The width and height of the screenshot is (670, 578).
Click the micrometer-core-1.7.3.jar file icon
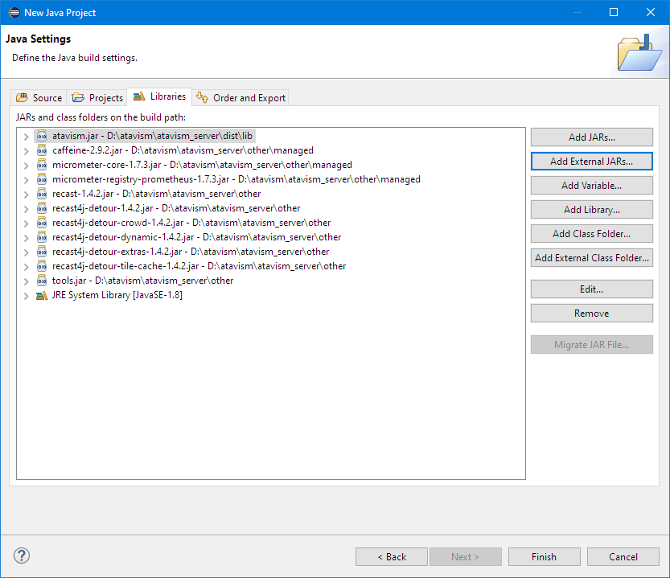point(42,165)
